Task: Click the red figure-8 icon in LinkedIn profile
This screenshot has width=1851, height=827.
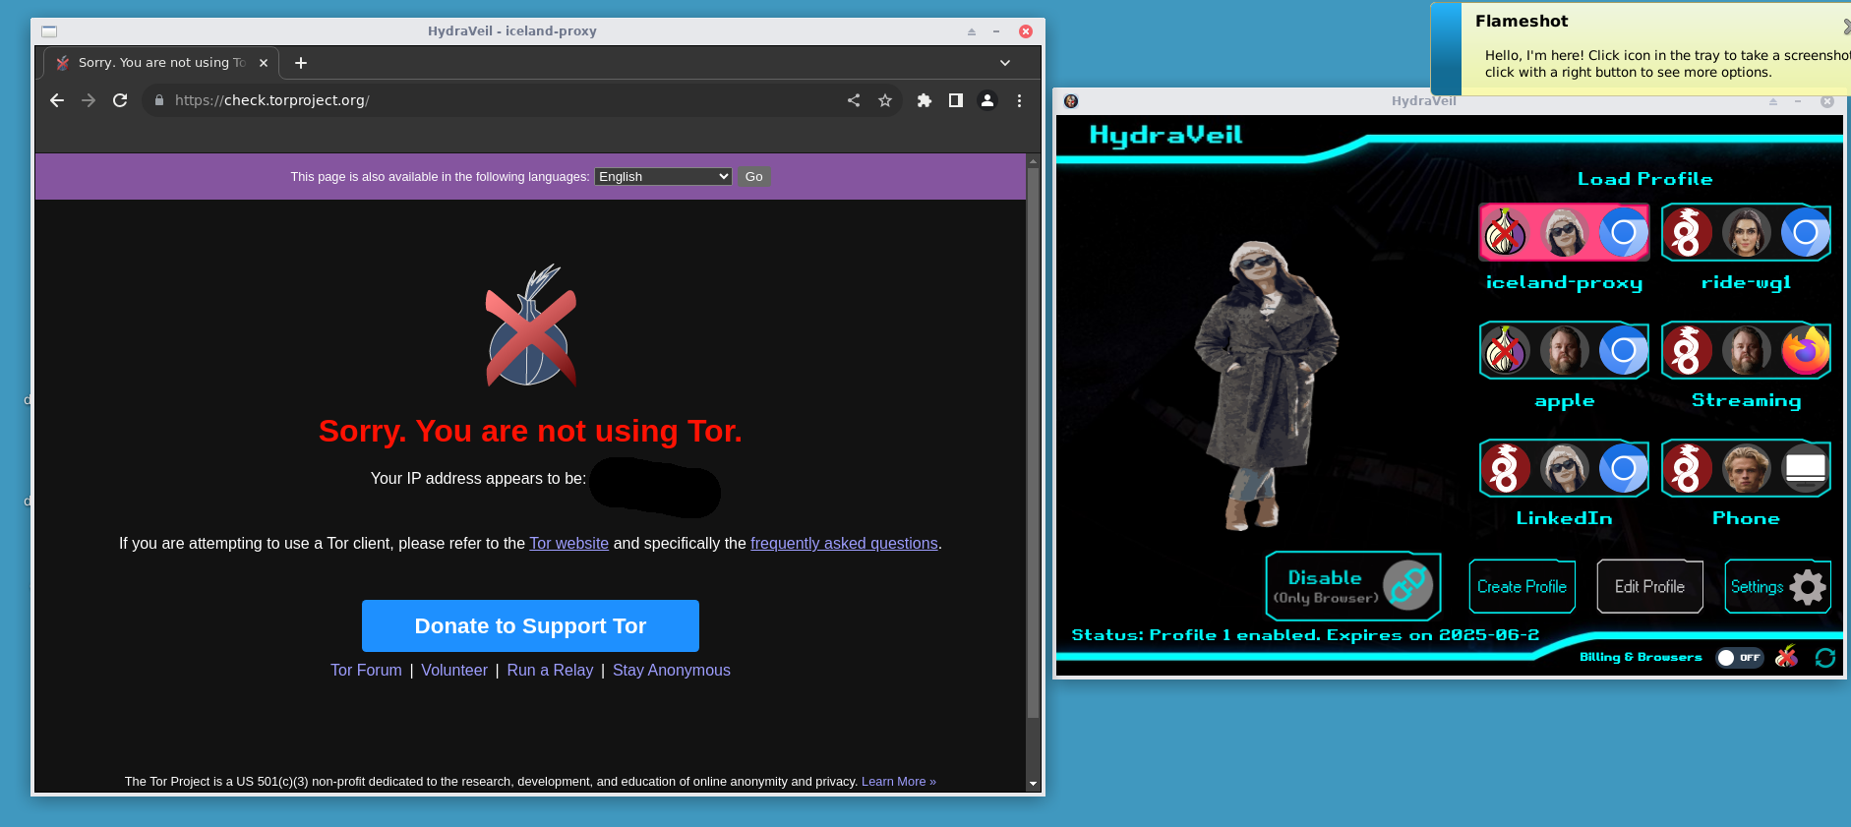Action: [x=1505, y=468]
